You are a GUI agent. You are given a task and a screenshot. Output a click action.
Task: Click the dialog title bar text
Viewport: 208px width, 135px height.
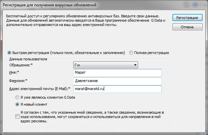pos(49,5)
